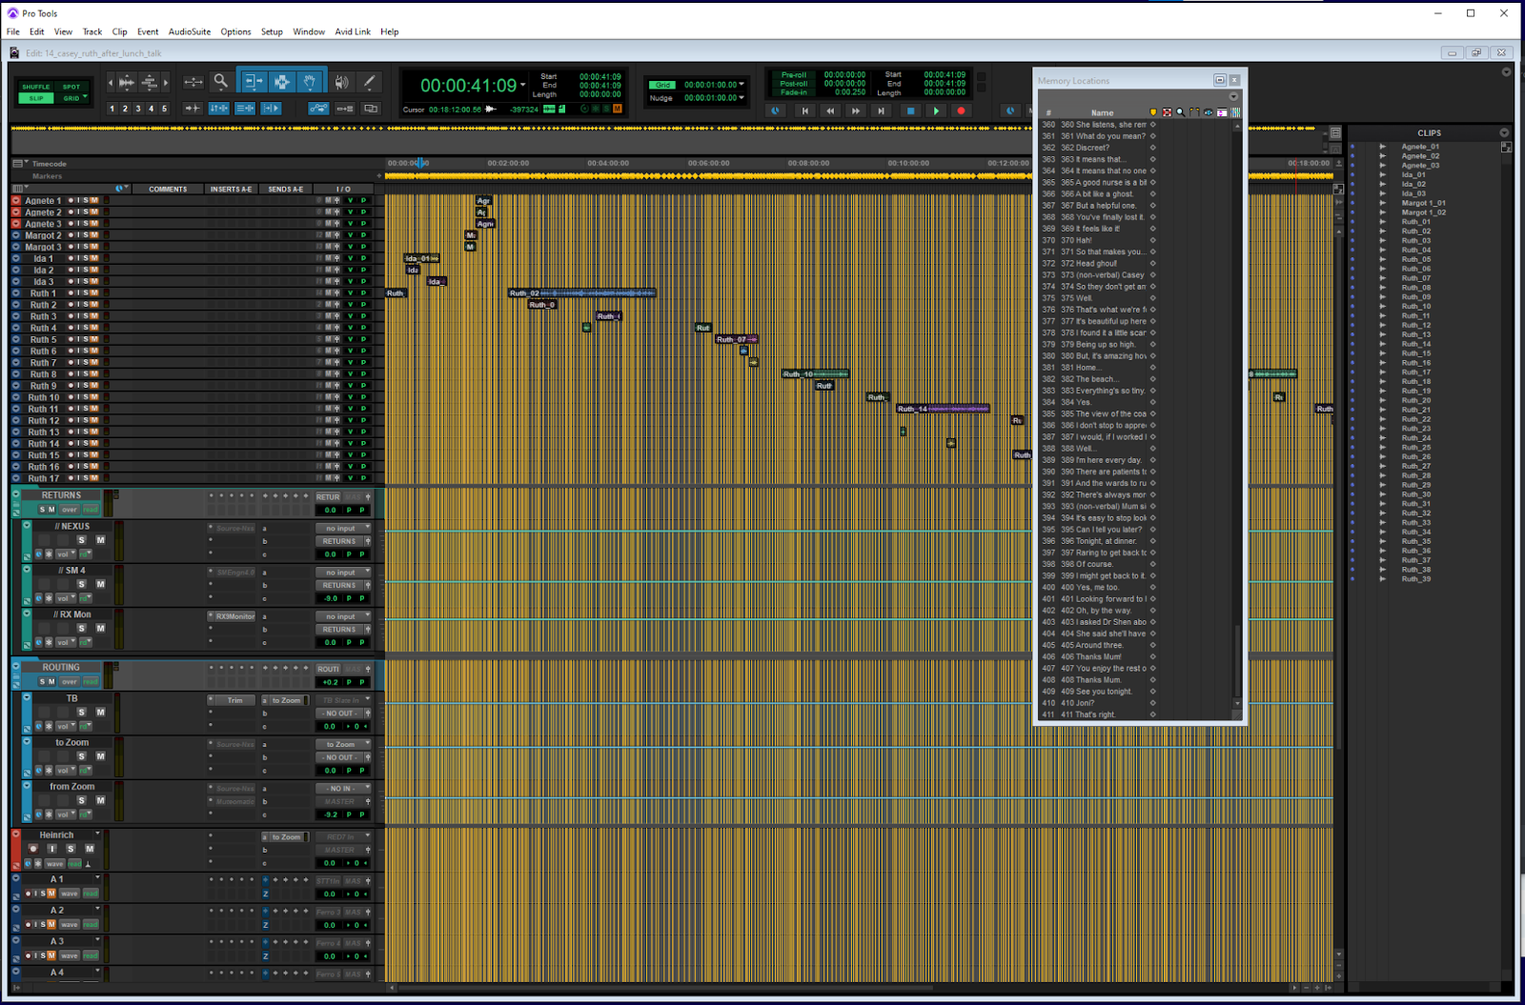The image size is (1525, 1005).
Task: Toggle the Pre-roll button
Action: [793, 74]
